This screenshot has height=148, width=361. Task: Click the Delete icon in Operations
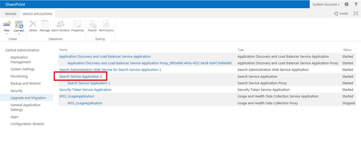pos(33,24)
